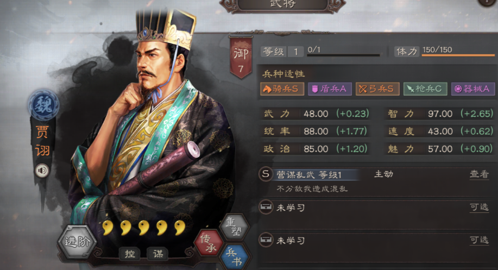Open the 重塑 hexagon button

tap(234, 226)
